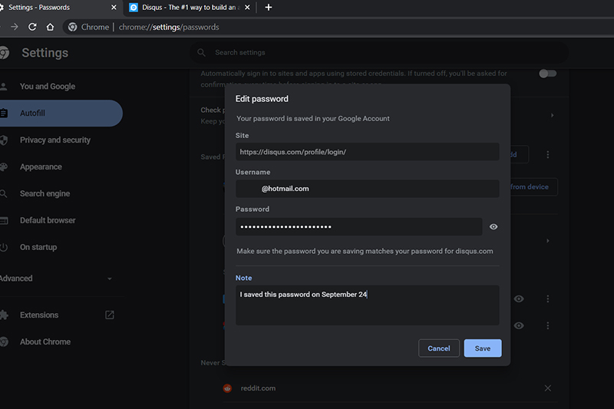
Task: Click the Settings page title
Action: click(45, 53)
